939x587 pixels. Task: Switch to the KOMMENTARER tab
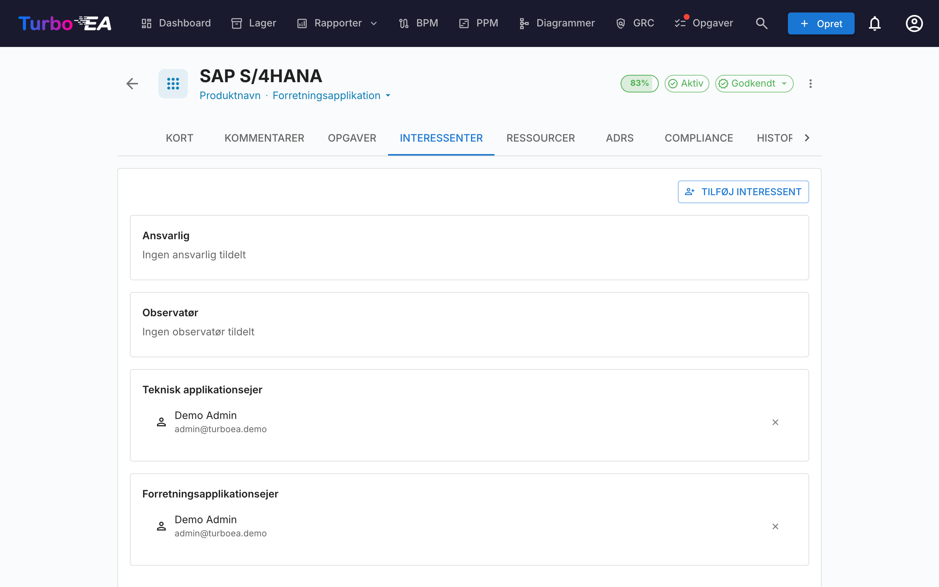point(264,138)
